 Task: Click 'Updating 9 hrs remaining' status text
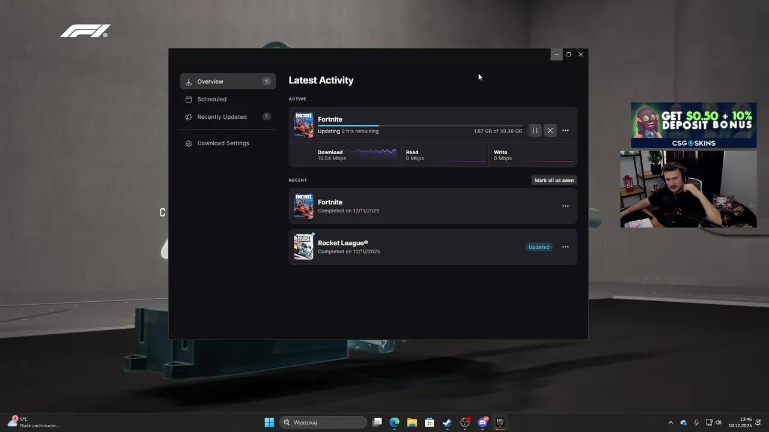click(348, 131)
